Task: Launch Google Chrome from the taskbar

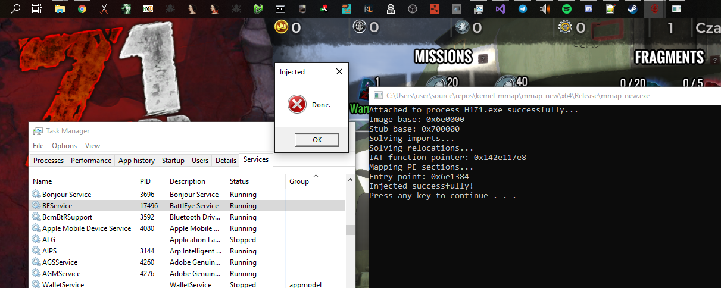Action: coord(82,9)
